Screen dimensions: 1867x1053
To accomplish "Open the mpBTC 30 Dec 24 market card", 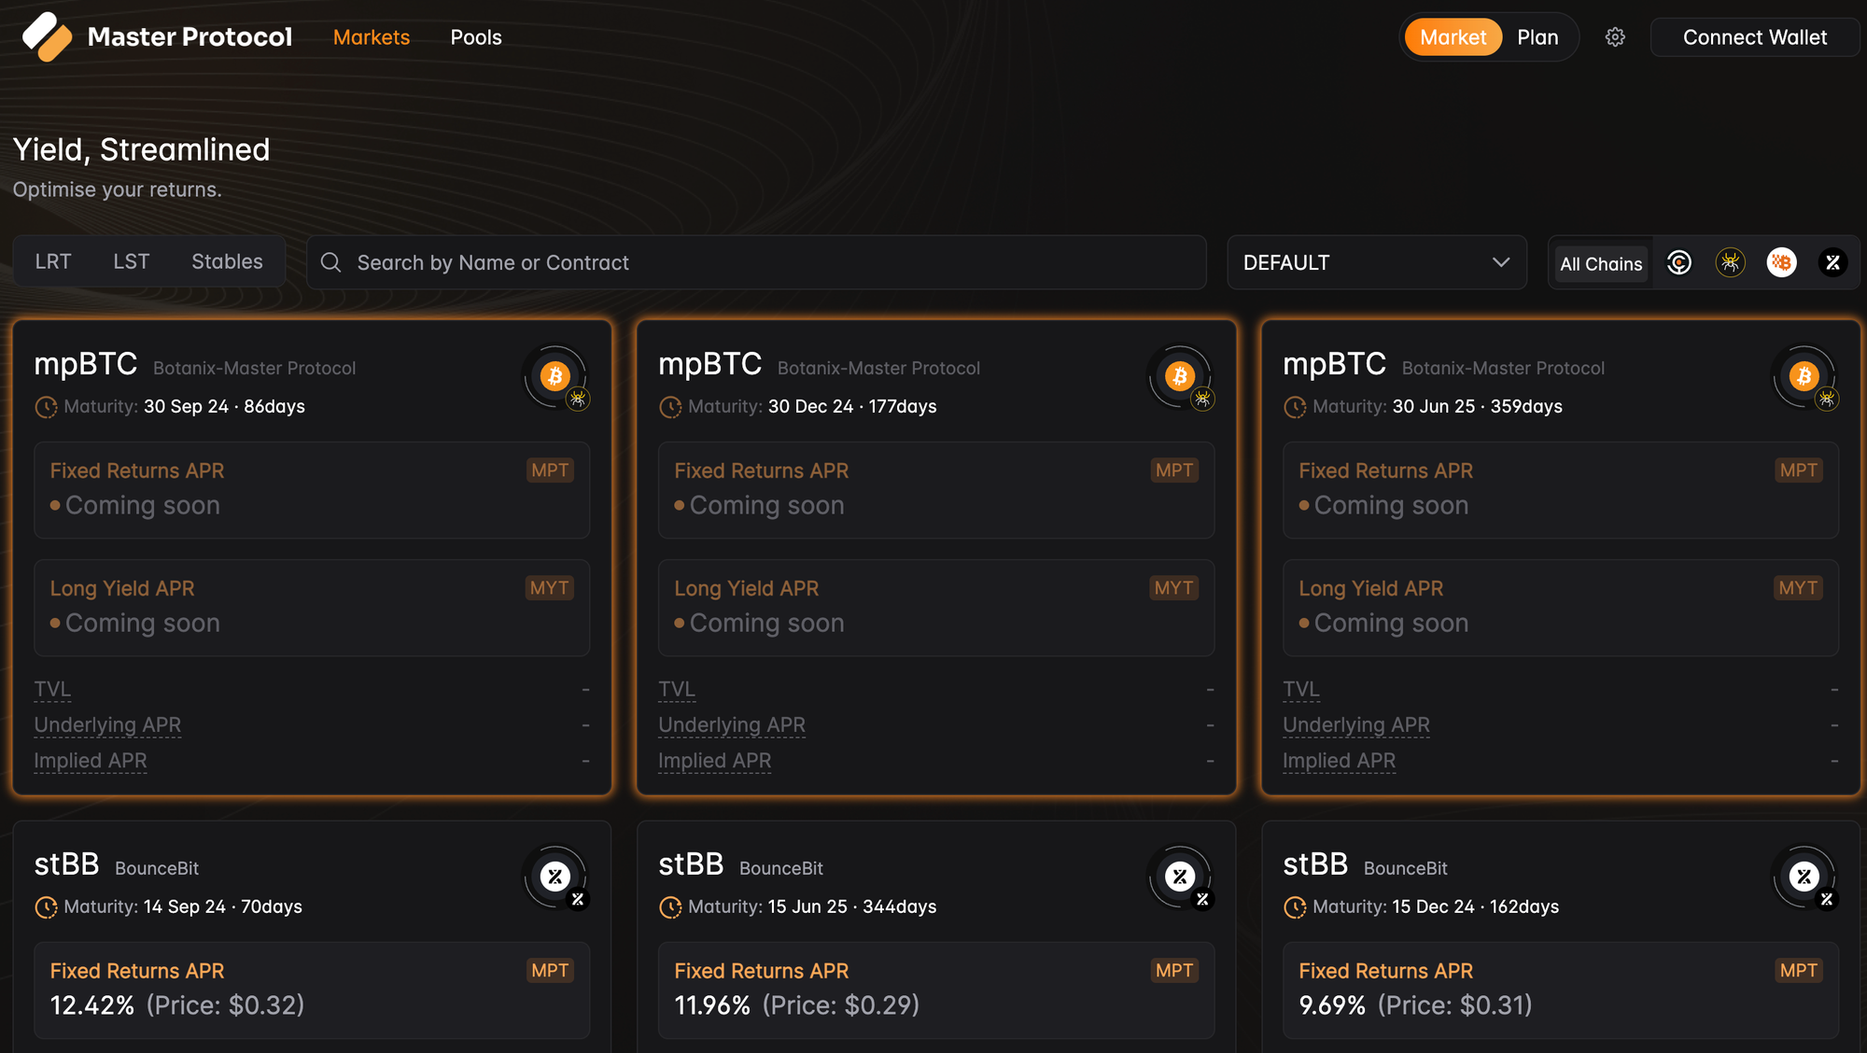I will (x=936, y=558).
